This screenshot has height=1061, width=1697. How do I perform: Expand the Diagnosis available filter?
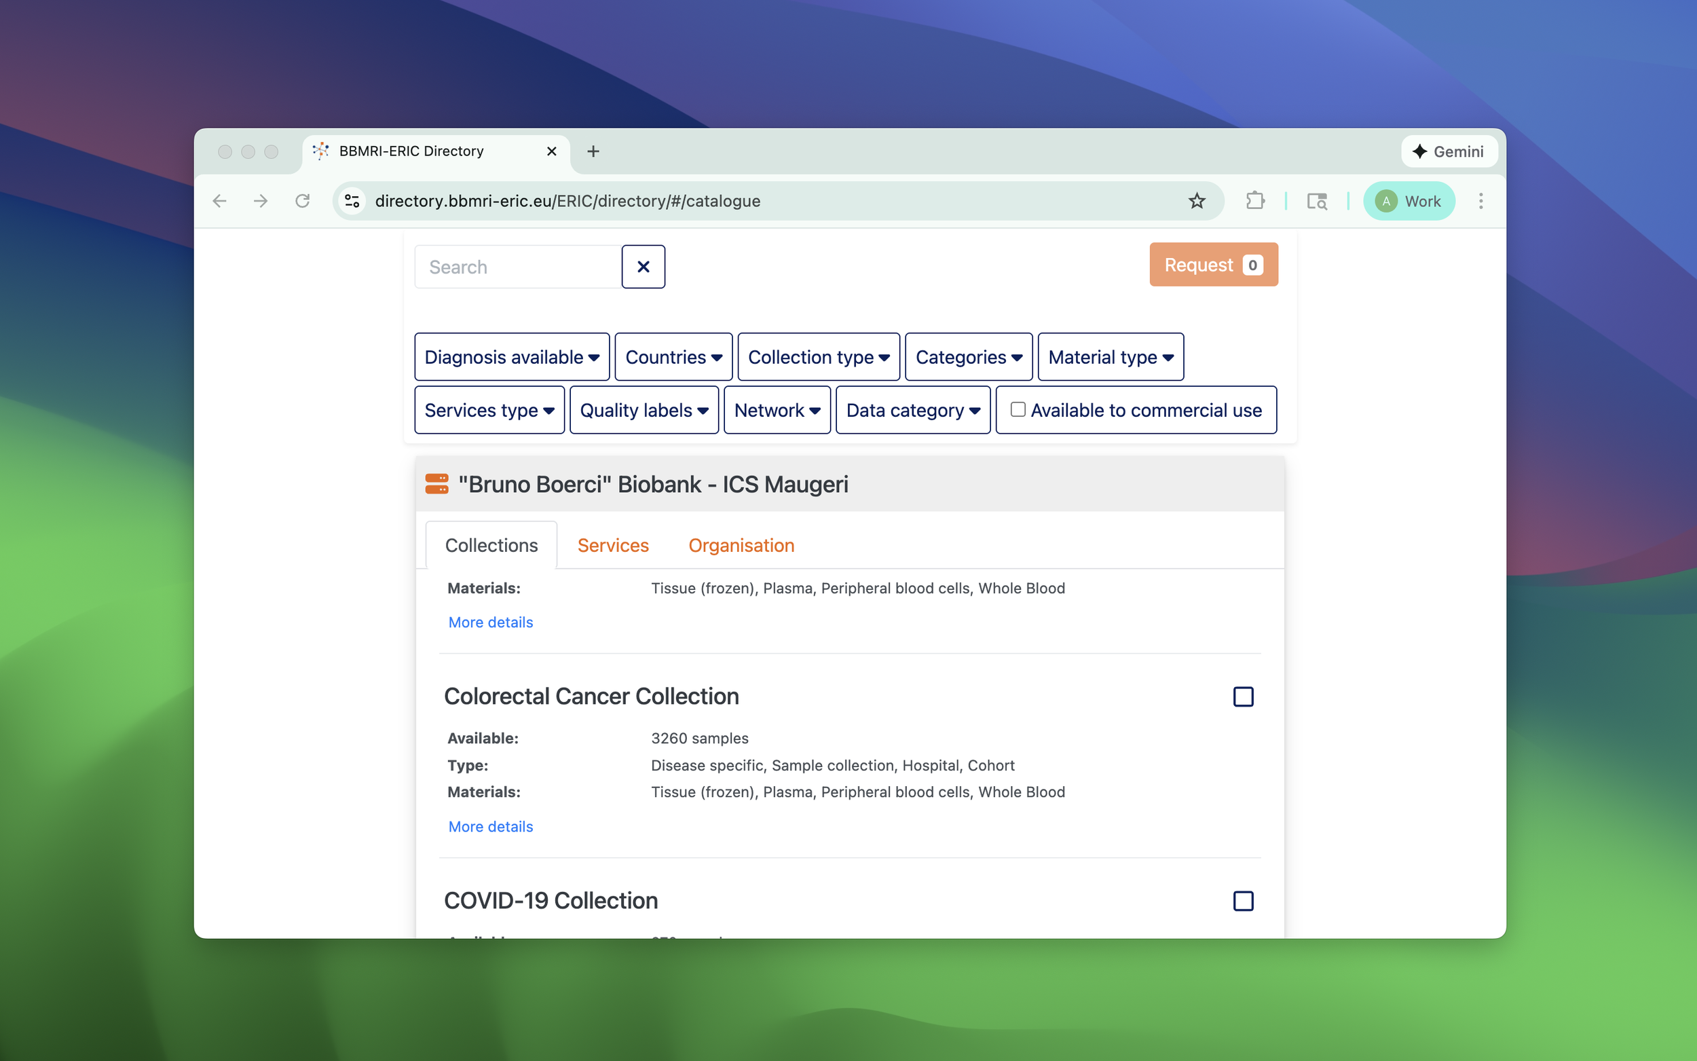511,357
